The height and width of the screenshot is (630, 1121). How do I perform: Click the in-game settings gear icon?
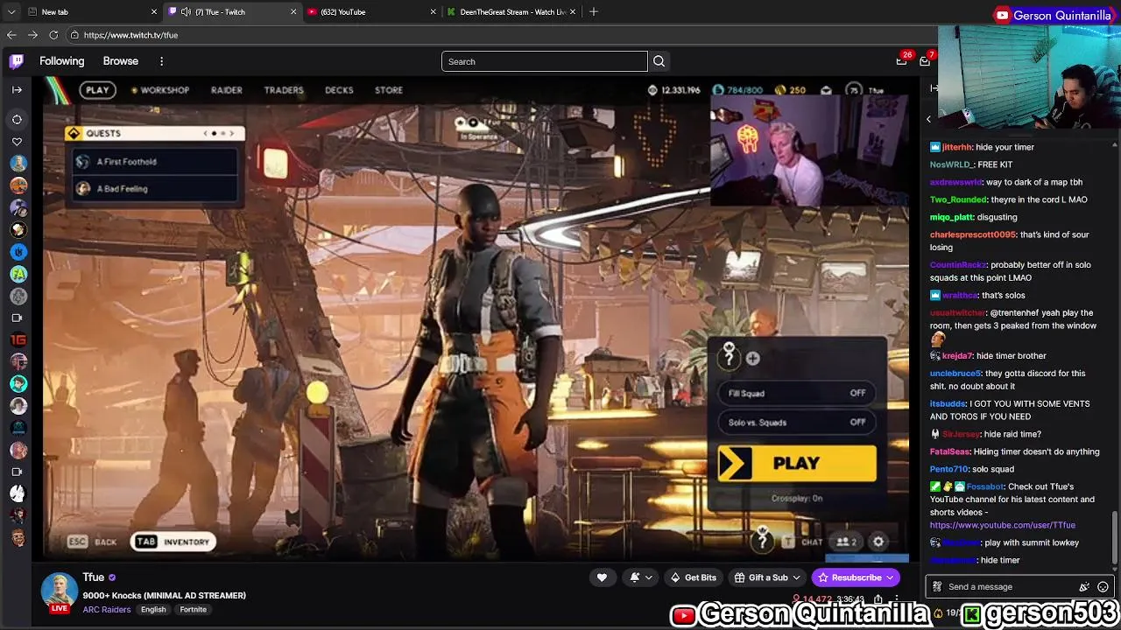point(878,542)
